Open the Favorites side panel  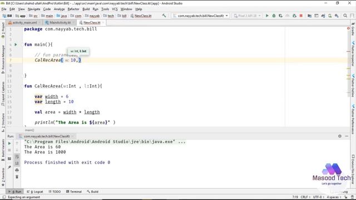(3, 177)
